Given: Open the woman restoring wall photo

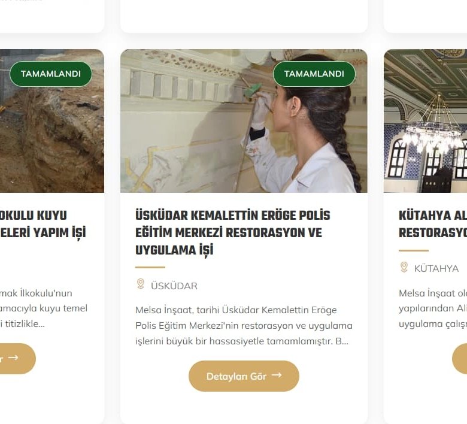Looking at the screenshot, I should [x=244, y=121].
